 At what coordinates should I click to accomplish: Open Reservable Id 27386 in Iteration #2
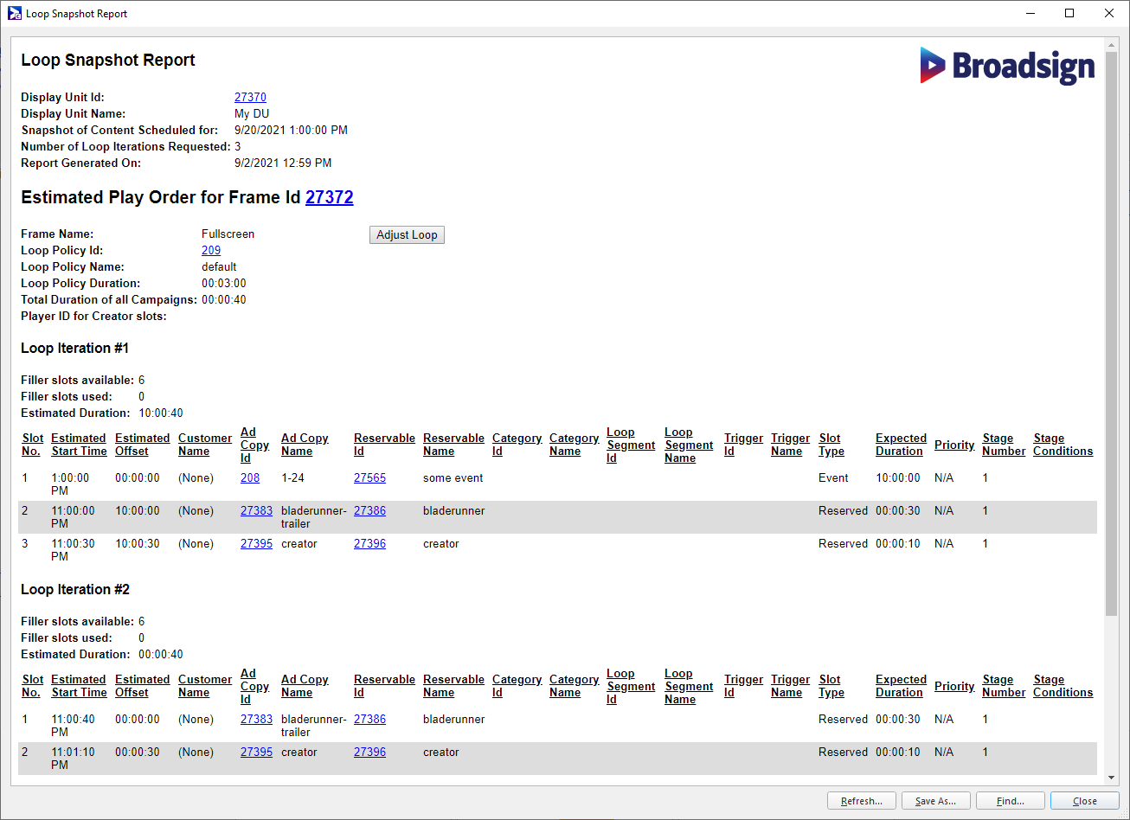click(x=369, y=720)
